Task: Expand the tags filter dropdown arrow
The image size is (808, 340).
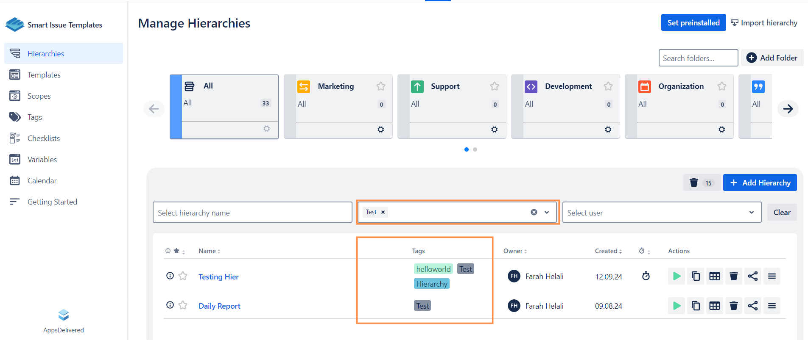Action: (x=547, y=213)
